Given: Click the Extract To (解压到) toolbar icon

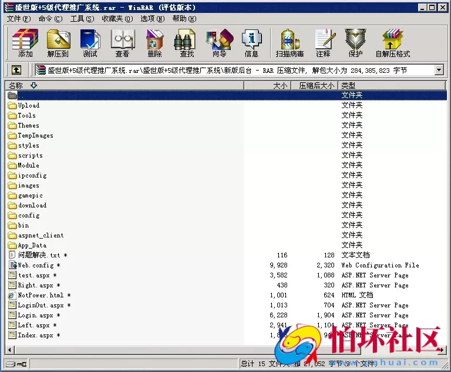Looking at the screenshot, I should 58,43.
